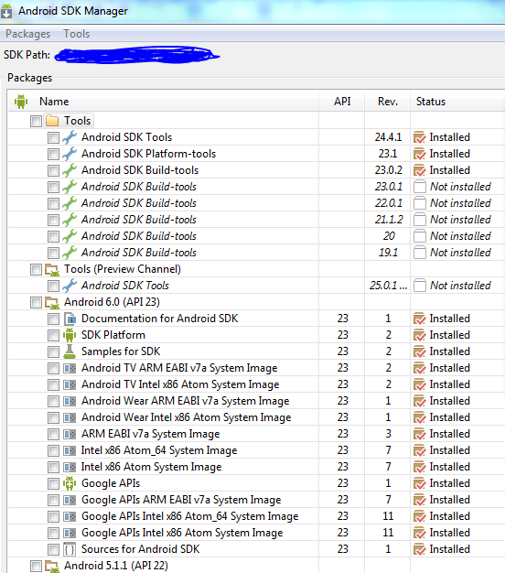Click Google APIs ARM EABI v7a image icon
The width and height of the screenshot is (505, 573).
click(x=70, y=500)
